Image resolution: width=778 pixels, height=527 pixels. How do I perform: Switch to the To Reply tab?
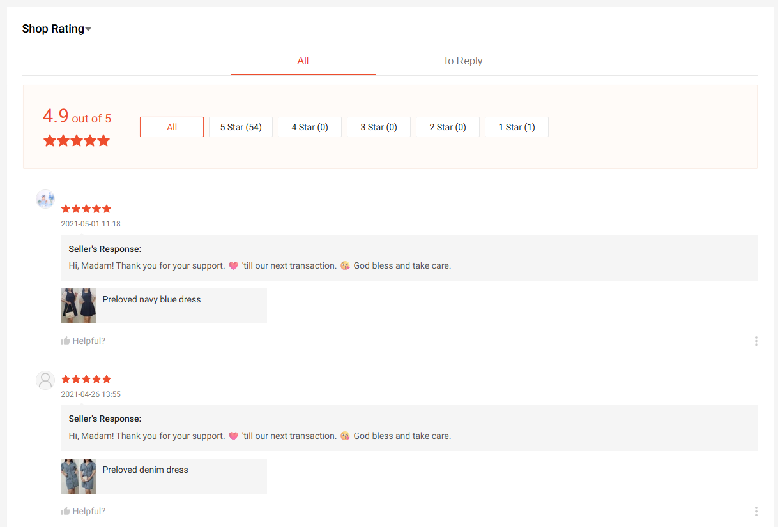(462, 61)
